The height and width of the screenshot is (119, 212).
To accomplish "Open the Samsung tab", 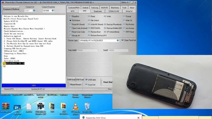I will pos(95,8).
